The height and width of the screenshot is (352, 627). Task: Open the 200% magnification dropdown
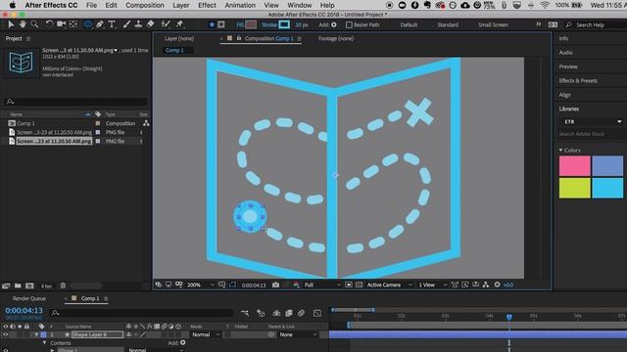tap(200, 285)
